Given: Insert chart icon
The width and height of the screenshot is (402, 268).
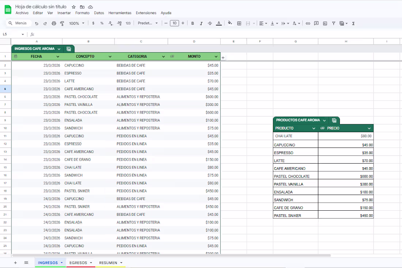Looking at the screenshot, I should point(325,23).
